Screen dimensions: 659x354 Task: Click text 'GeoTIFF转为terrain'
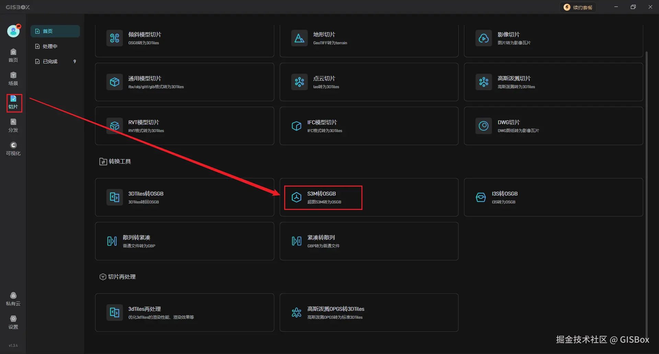[330, 43]
